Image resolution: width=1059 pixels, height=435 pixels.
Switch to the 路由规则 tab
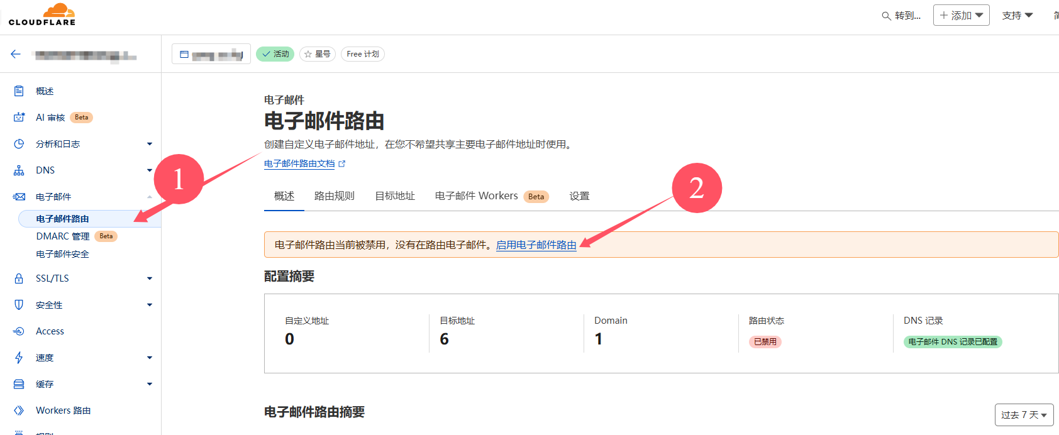coord(335,196)
